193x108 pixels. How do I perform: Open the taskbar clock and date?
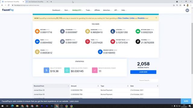[184, 106]
